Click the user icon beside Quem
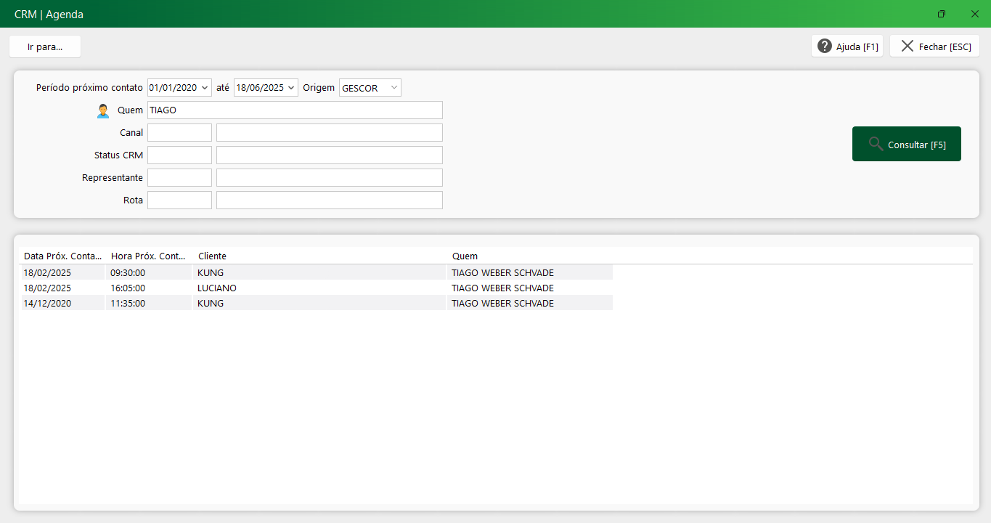The width and height of the screenshot is (991, 523). pyautogui.click(x=103, y=111)
